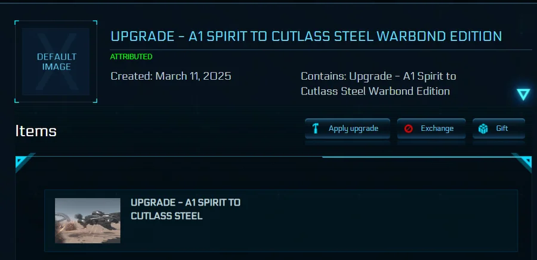The width and height of the screenshot is (537, 260).
Task: Select the 'Exchange' button label
Action: click(437, 129)
